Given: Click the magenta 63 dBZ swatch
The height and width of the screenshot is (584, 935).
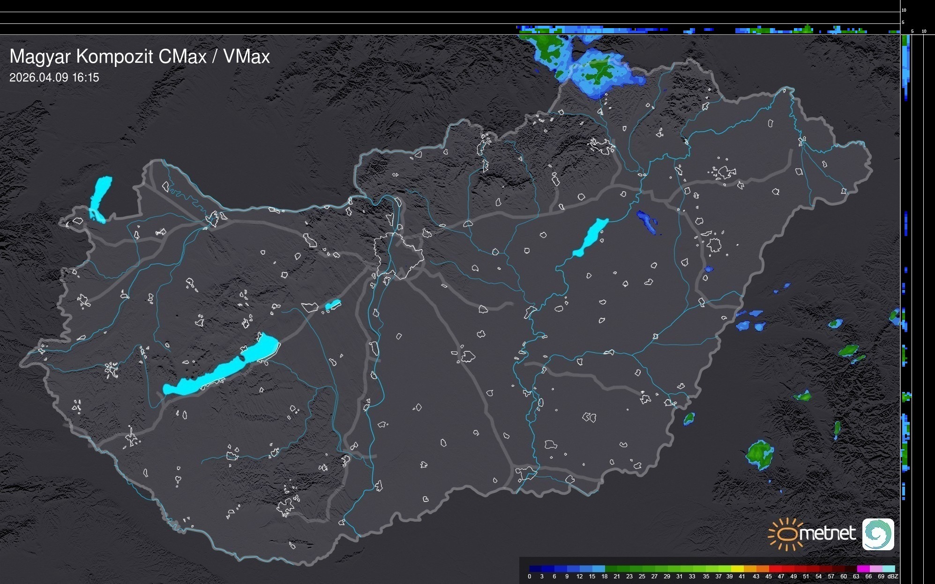Looking at the screenshot, I should pyautogui.click(x=862, y=569).
